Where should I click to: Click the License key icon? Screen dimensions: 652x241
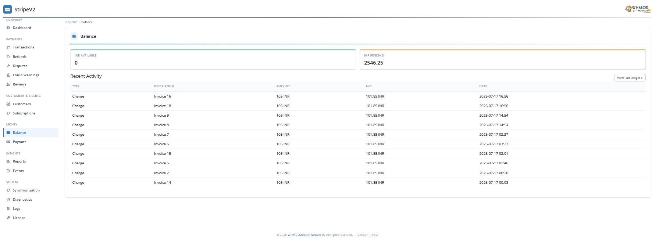[x=8, y=218]
